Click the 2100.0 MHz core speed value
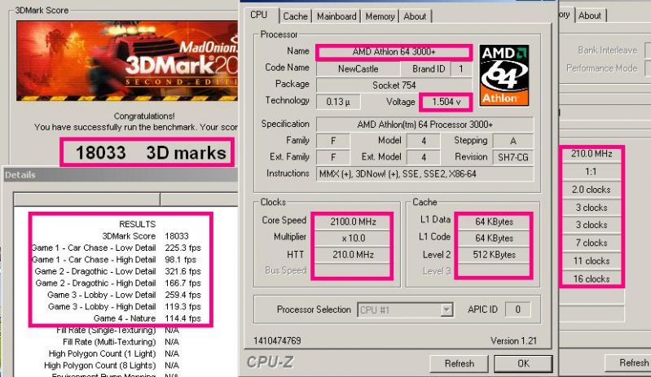The width and height of the screenshot is (651, 377). (353, 222)
